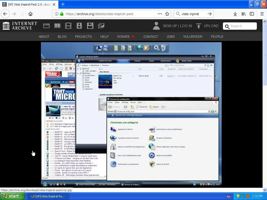
Task: Toggle the Firefox sidebar view
Action: tap(252, 14)
